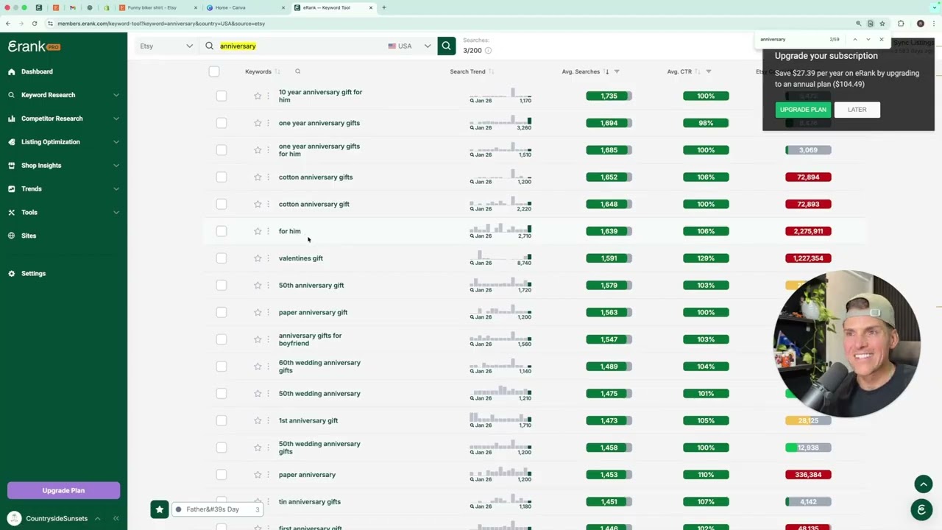Open the Etsy marketplace dropdown
942x530 pixels.
click(x=166, y=46)
